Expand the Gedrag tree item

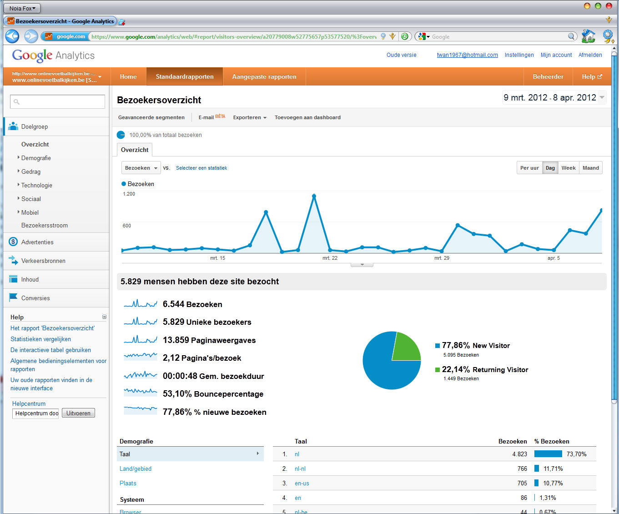[x=19, y=171]
